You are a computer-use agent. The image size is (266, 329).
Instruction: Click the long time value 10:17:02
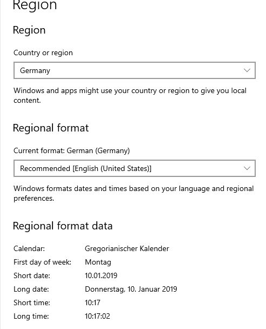click(x=97, y=316)
